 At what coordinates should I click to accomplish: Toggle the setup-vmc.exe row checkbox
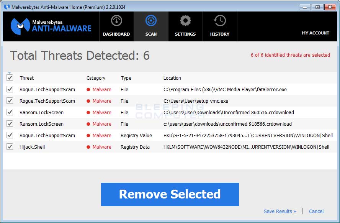[10, 101]
